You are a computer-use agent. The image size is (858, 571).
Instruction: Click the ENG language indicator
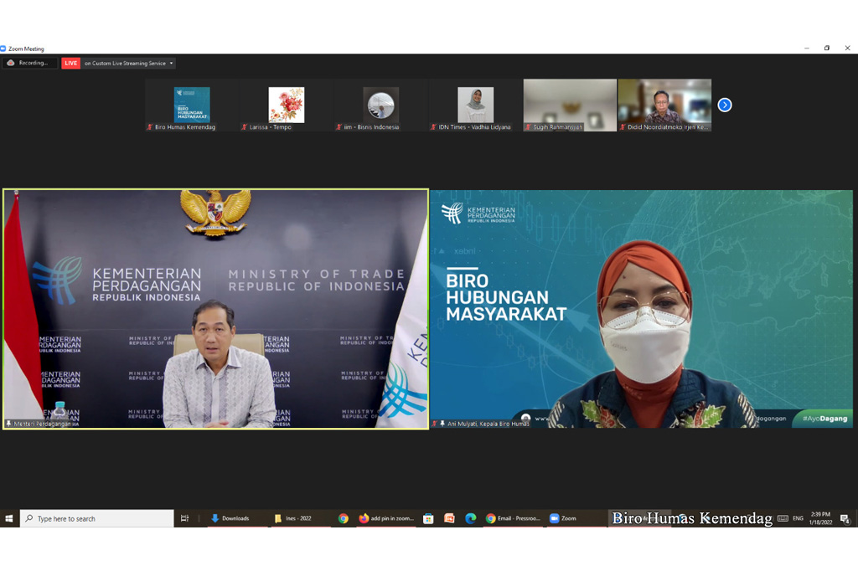click(x=798, y=518)
